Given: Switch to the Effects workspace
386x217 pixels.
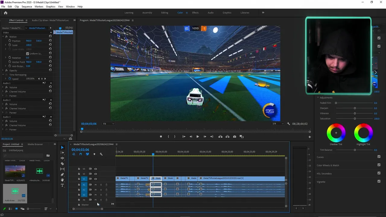Looking at the screenshot, I should point(195,13).
